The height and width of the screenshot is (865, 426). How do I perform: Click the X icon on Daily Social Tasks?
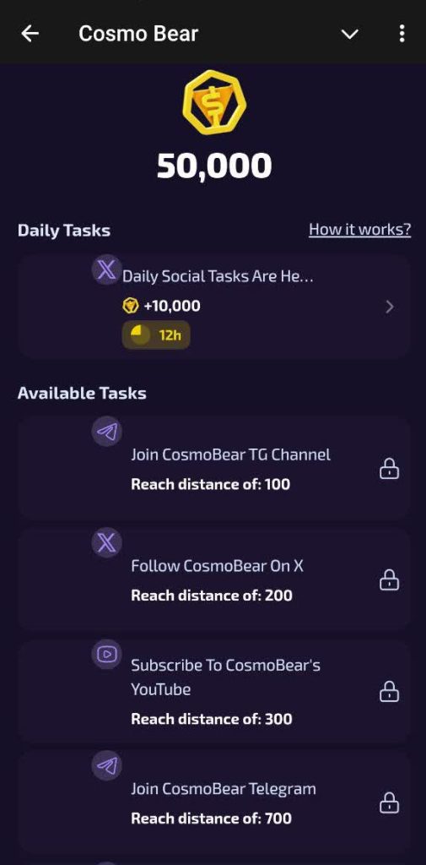click(x=106, y=270)
